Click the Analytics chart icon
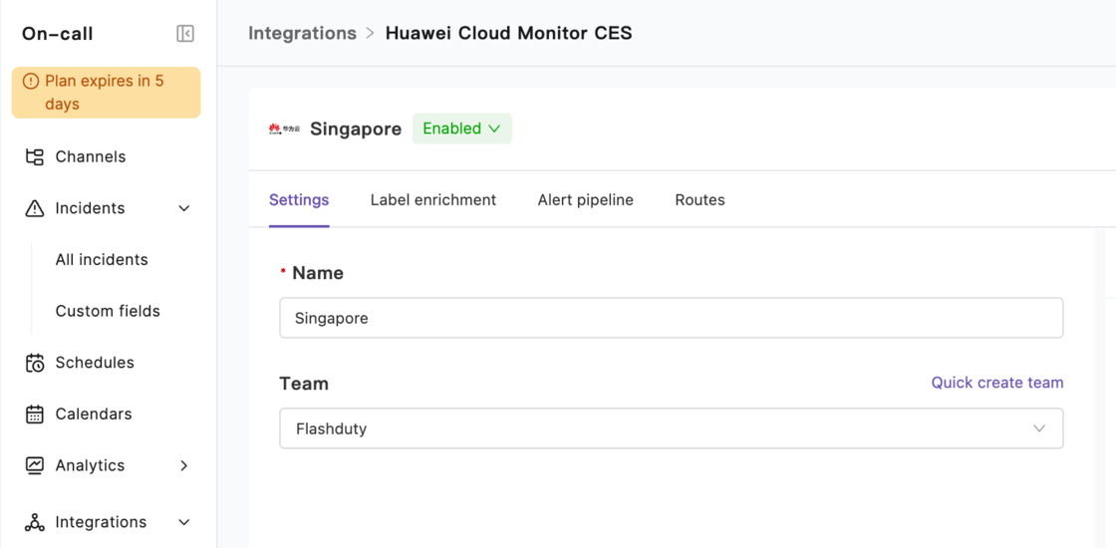Image resolution: width=1116 pixels, height=548 pixels. click(x=35, y=465)
